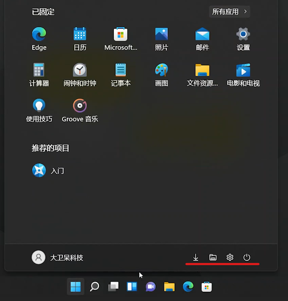Viewport: 288px width, 301px height.
Task: Open Microsoft Store from the taskbar
Action: [x=207, y=287]
